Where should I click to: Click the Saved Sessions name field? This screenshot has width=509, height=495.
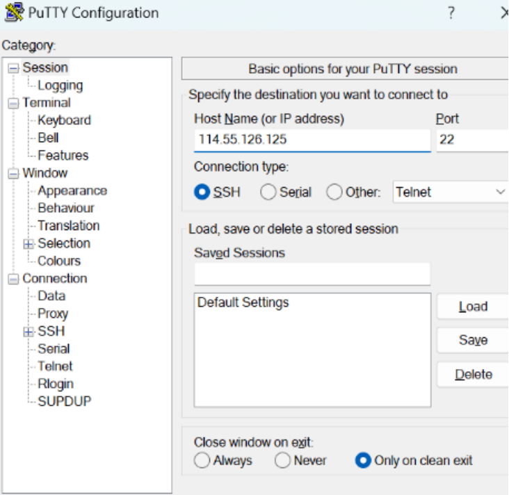[x=312, y=274]
